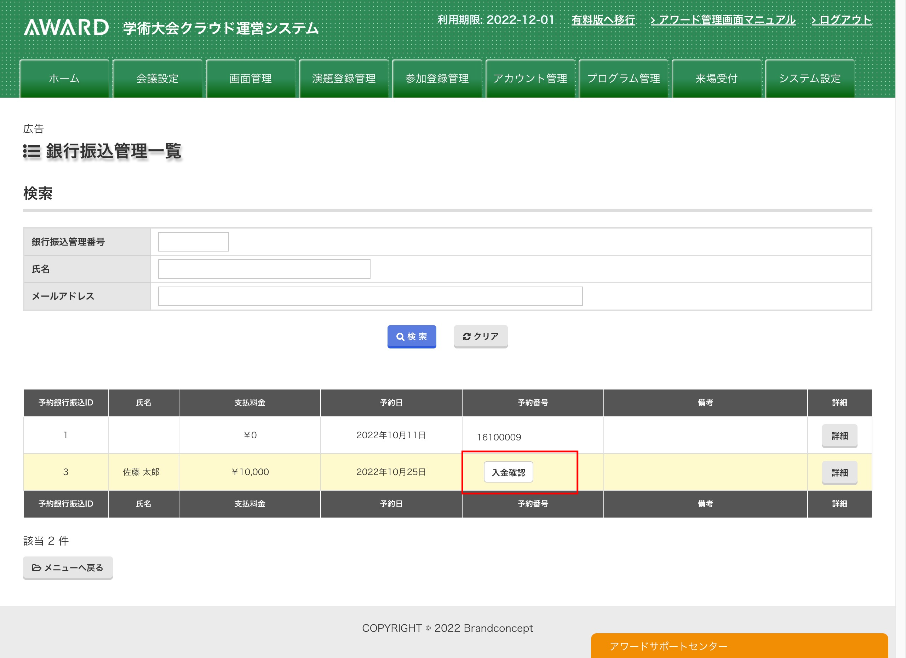Open the アワードサポートセンター chat widget

[x=739, y=646]
